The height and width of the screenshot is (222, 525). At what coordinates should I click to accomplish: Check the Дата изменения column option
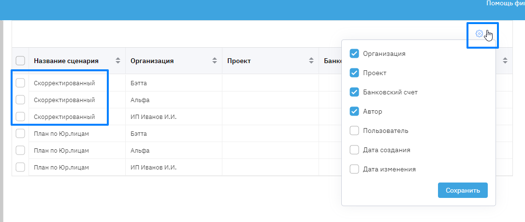click(354, 169)
